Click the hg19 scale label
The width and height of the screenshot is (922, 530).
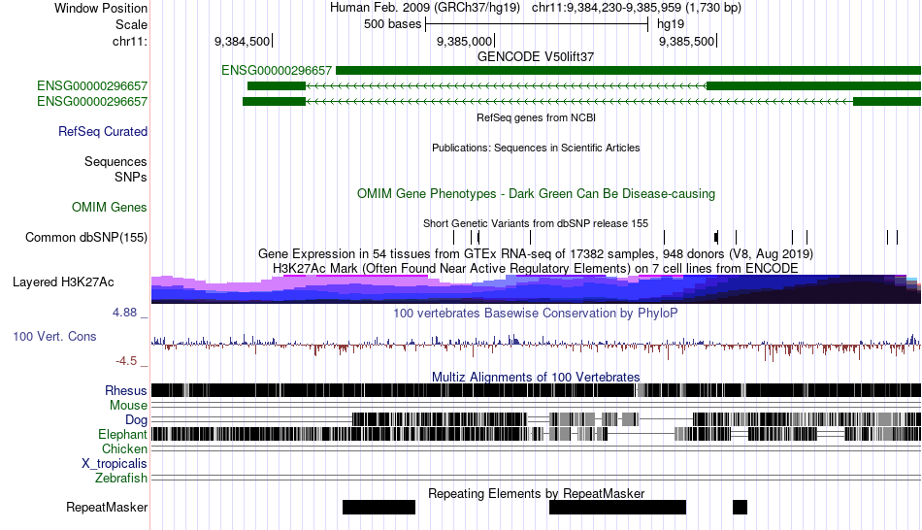tap(671, 24)
